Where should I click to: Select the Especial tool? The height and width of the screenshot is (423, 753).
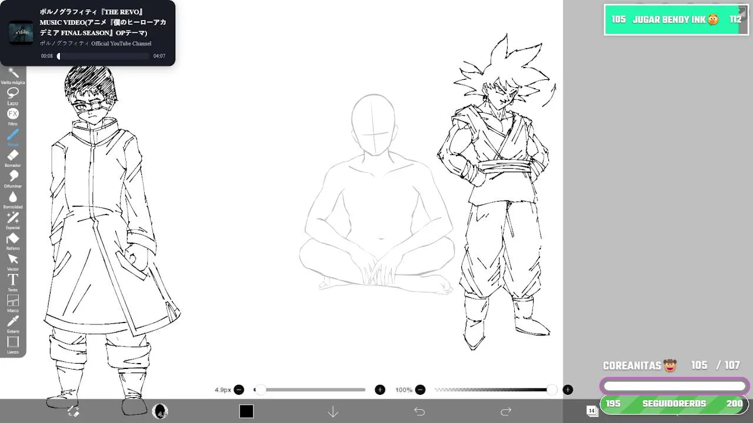coord(13,220)
